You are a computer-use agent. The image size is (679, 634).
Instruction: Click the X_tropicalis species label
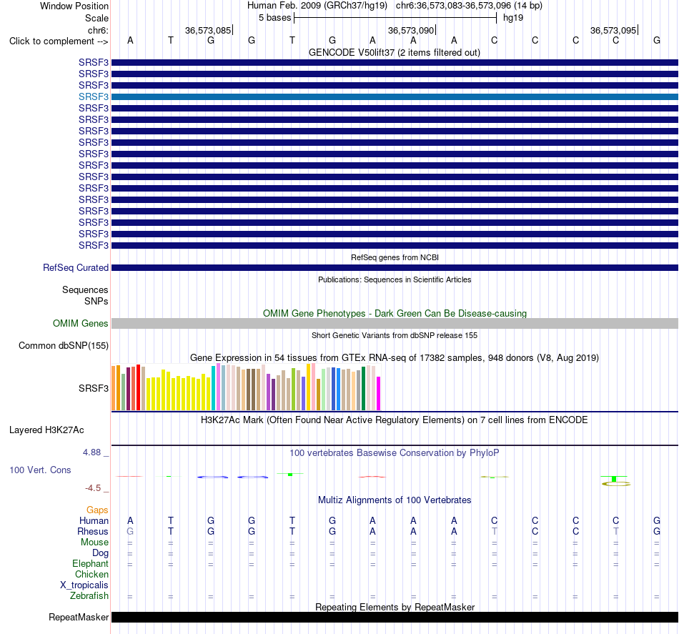click(x=84, y=585)
